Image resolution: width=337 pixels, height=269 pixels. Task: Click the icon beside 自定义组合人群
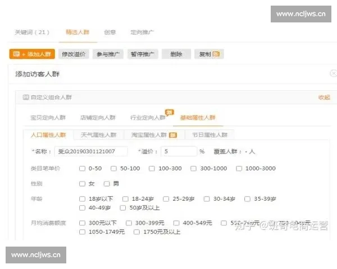(x=26, y=98)
